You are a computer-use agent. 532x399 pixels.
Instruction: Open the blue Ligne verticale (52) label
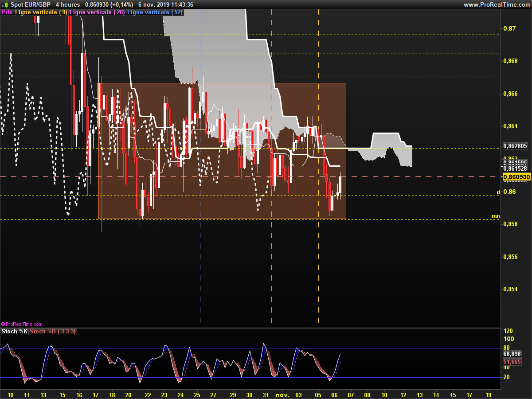pos(155,12)
